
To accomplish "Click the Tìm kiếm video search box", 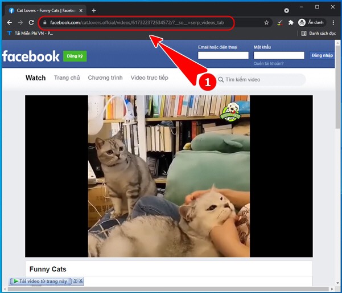I will 261,80.
